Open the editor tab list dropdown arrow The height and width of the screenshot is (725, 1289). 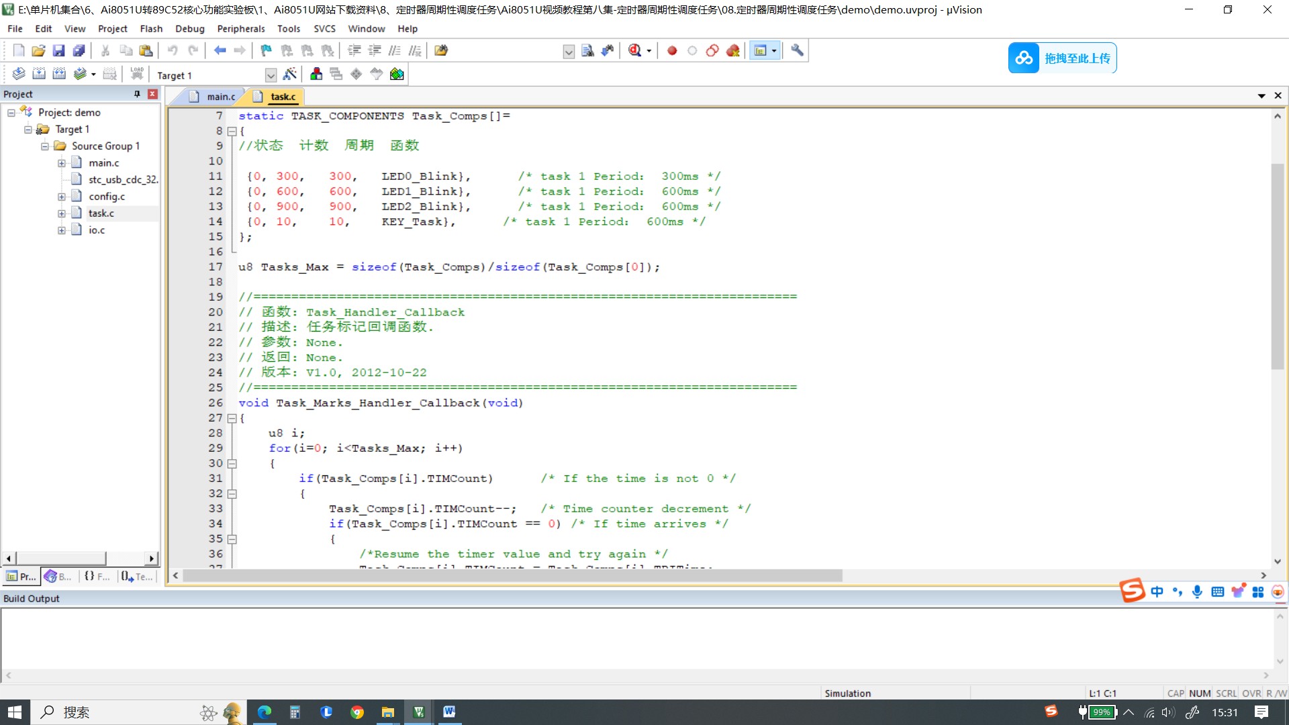(x=1261, y=96)
